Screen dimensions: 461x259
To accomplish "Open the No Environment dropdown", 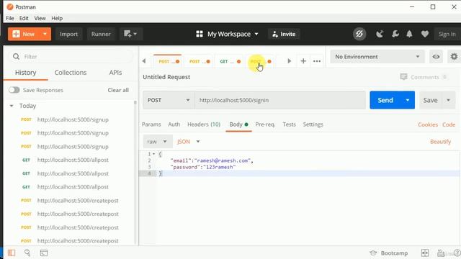I will (x=377, y=57).
